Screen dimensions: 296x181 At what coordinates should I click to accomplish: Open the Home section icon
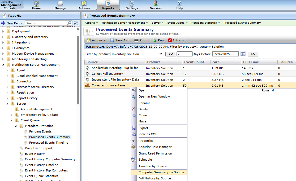[36, 3]
